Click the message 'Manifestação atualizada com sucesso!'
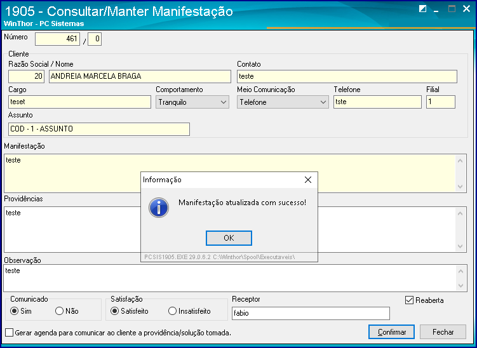The width and height of the screenshot is (477, 348). 242,203
